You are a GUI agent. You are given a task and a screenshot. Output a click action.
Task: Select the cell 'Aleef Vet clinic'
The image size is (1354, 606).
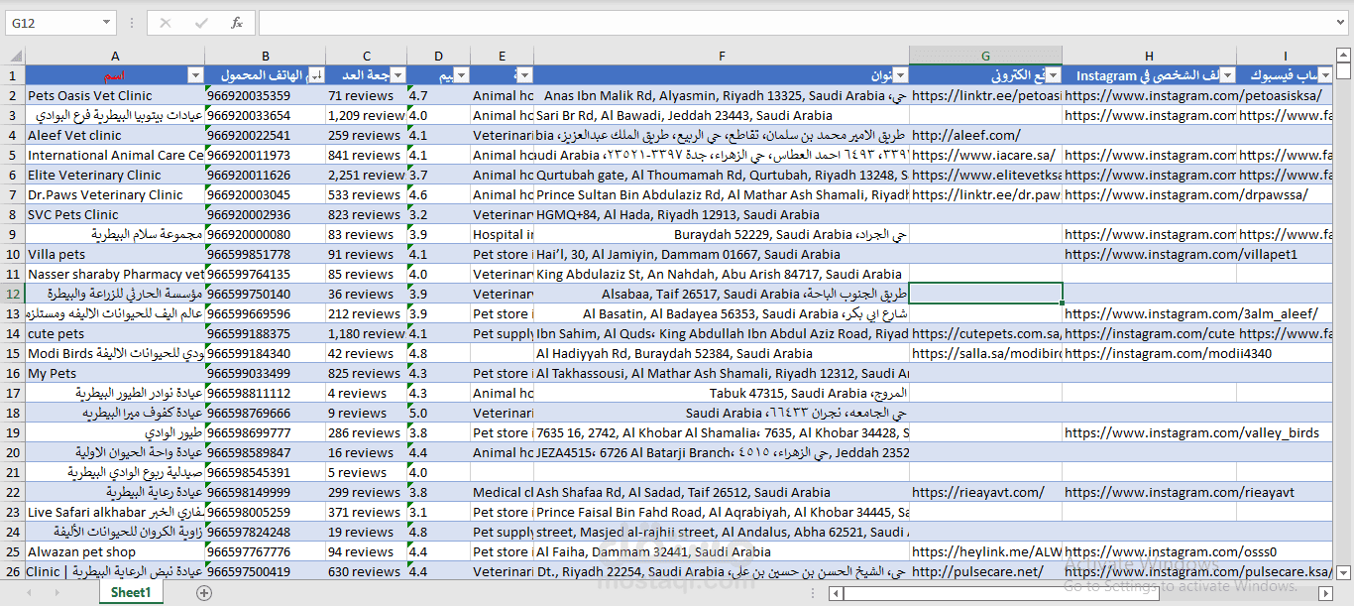[x=115, y=135]
